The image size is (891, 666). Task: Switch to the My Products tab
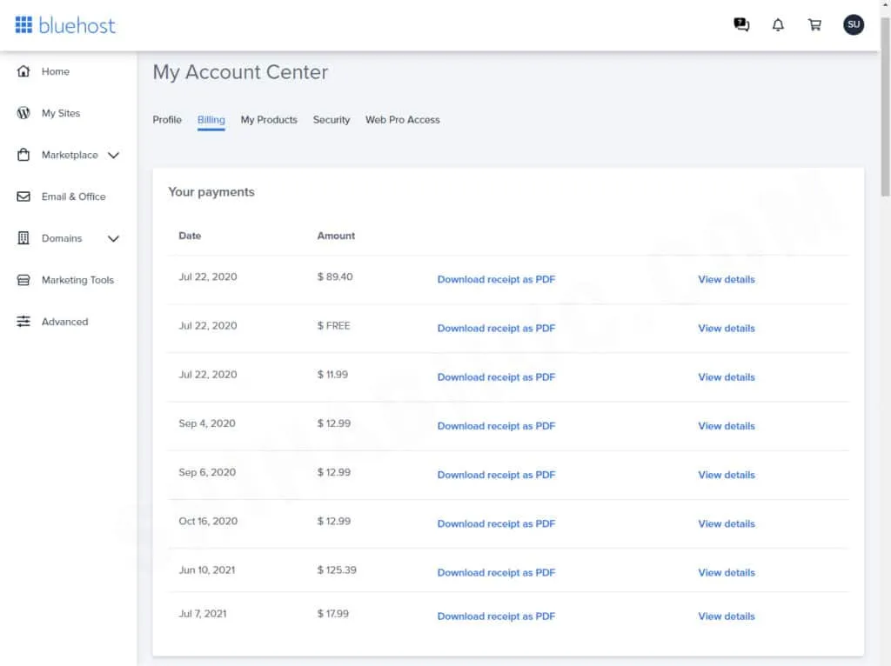[x=269, y=120]
